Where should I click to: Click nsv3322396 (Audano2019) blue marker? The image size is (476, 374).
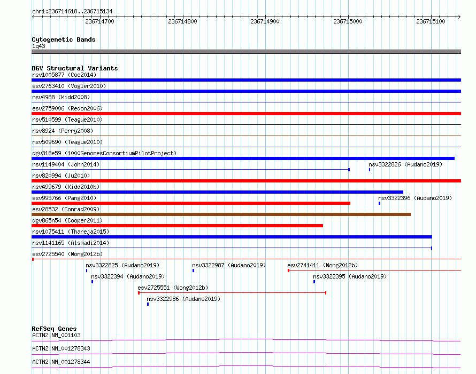coord(379,203)
